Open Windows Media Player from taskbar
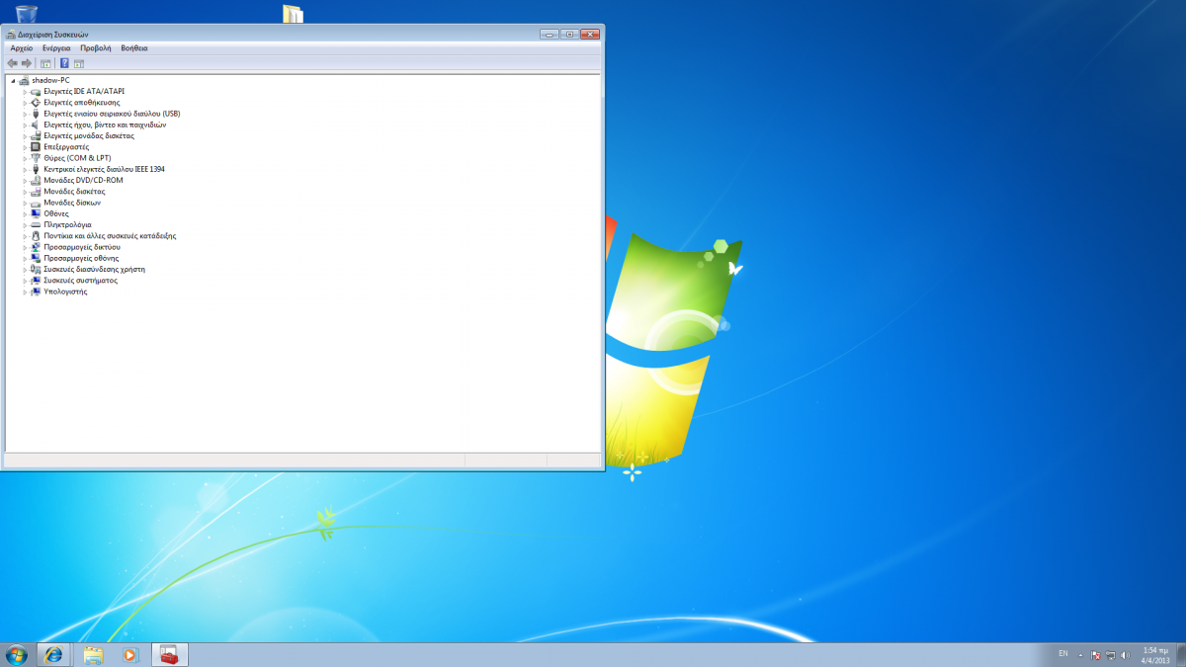1186x667 pixels. [130, 654]
